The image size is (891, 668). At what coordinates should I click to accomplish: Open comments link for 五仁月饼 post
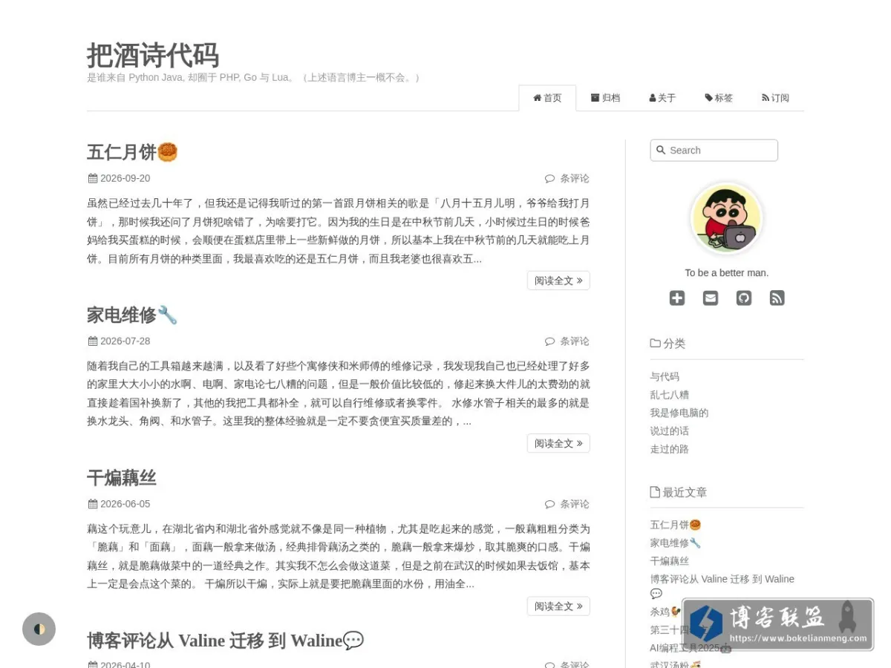(x=567, y=178)
